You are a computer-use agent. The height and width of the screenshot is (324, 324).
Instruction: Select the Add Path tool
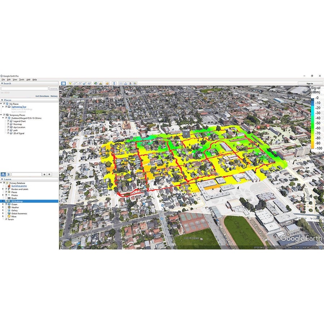coord(80,83)
